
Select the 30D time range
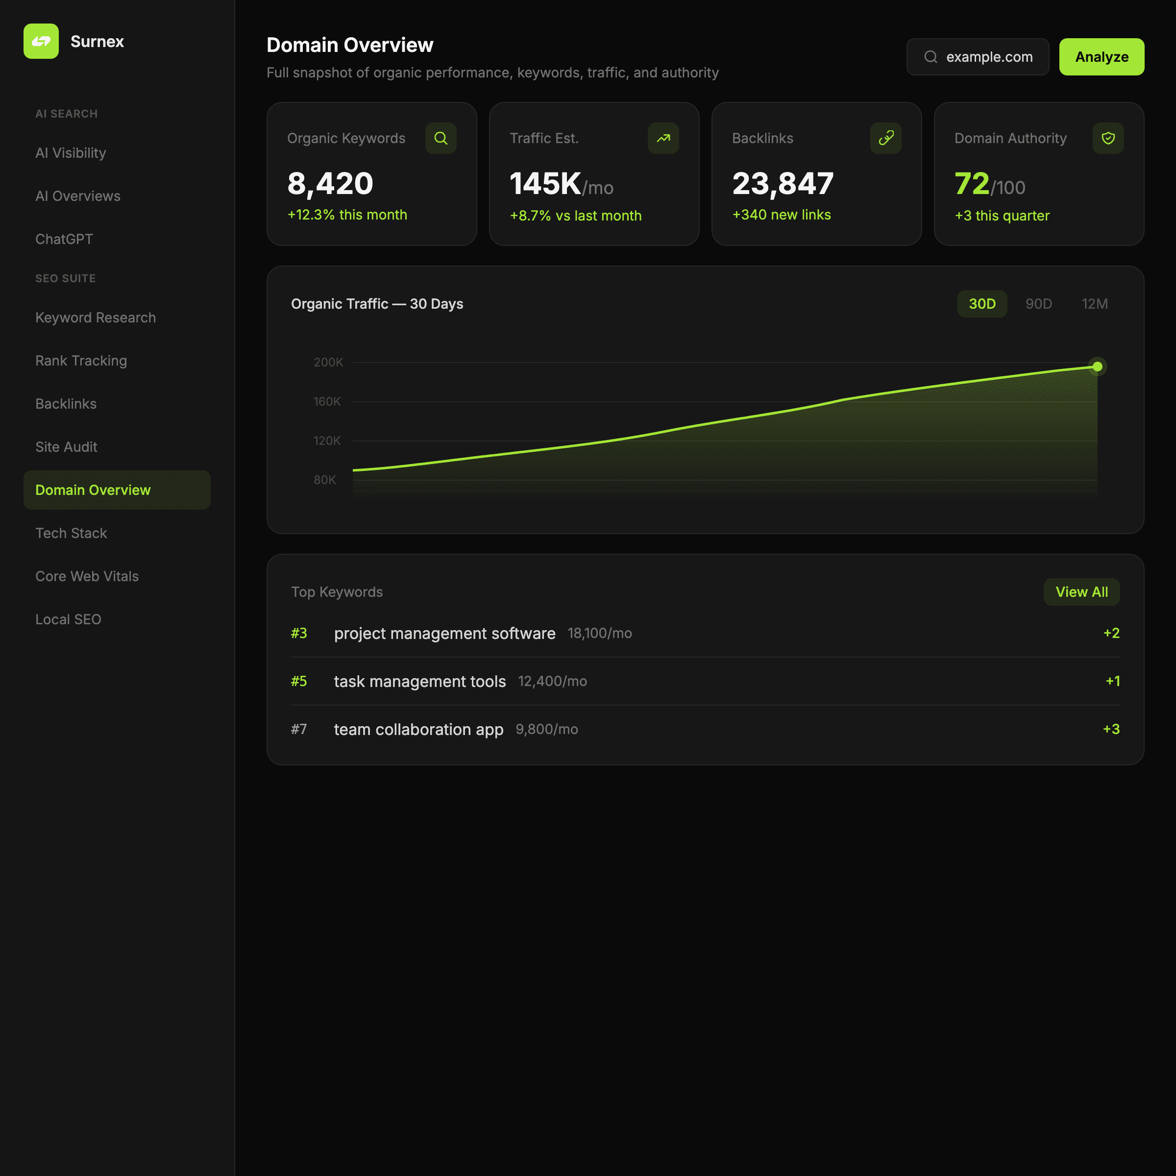click(x=982, y=304)
